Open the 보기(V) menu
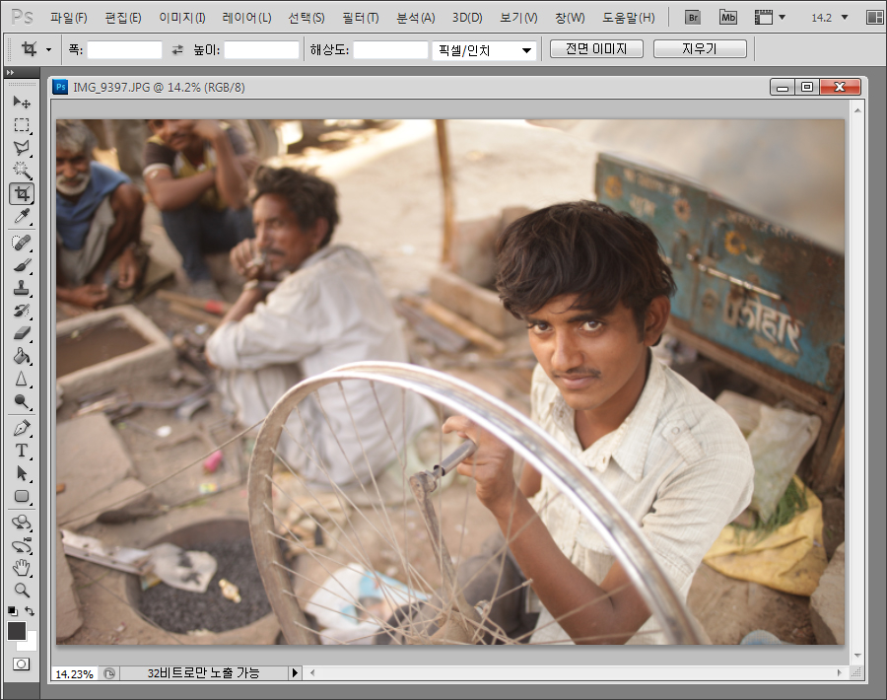Screen dimensions: 887x700 pos(518,18)
